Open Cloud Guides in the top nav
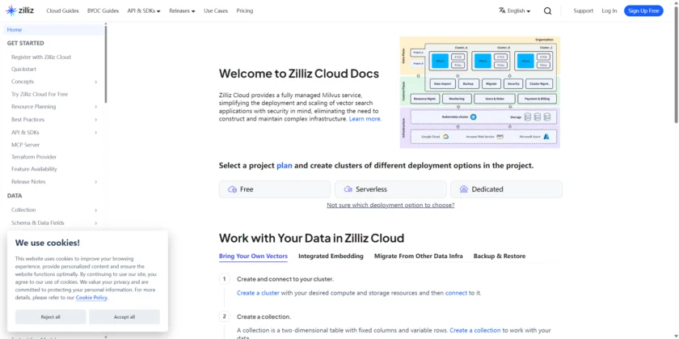679x339 pixels. pos(63,11)
